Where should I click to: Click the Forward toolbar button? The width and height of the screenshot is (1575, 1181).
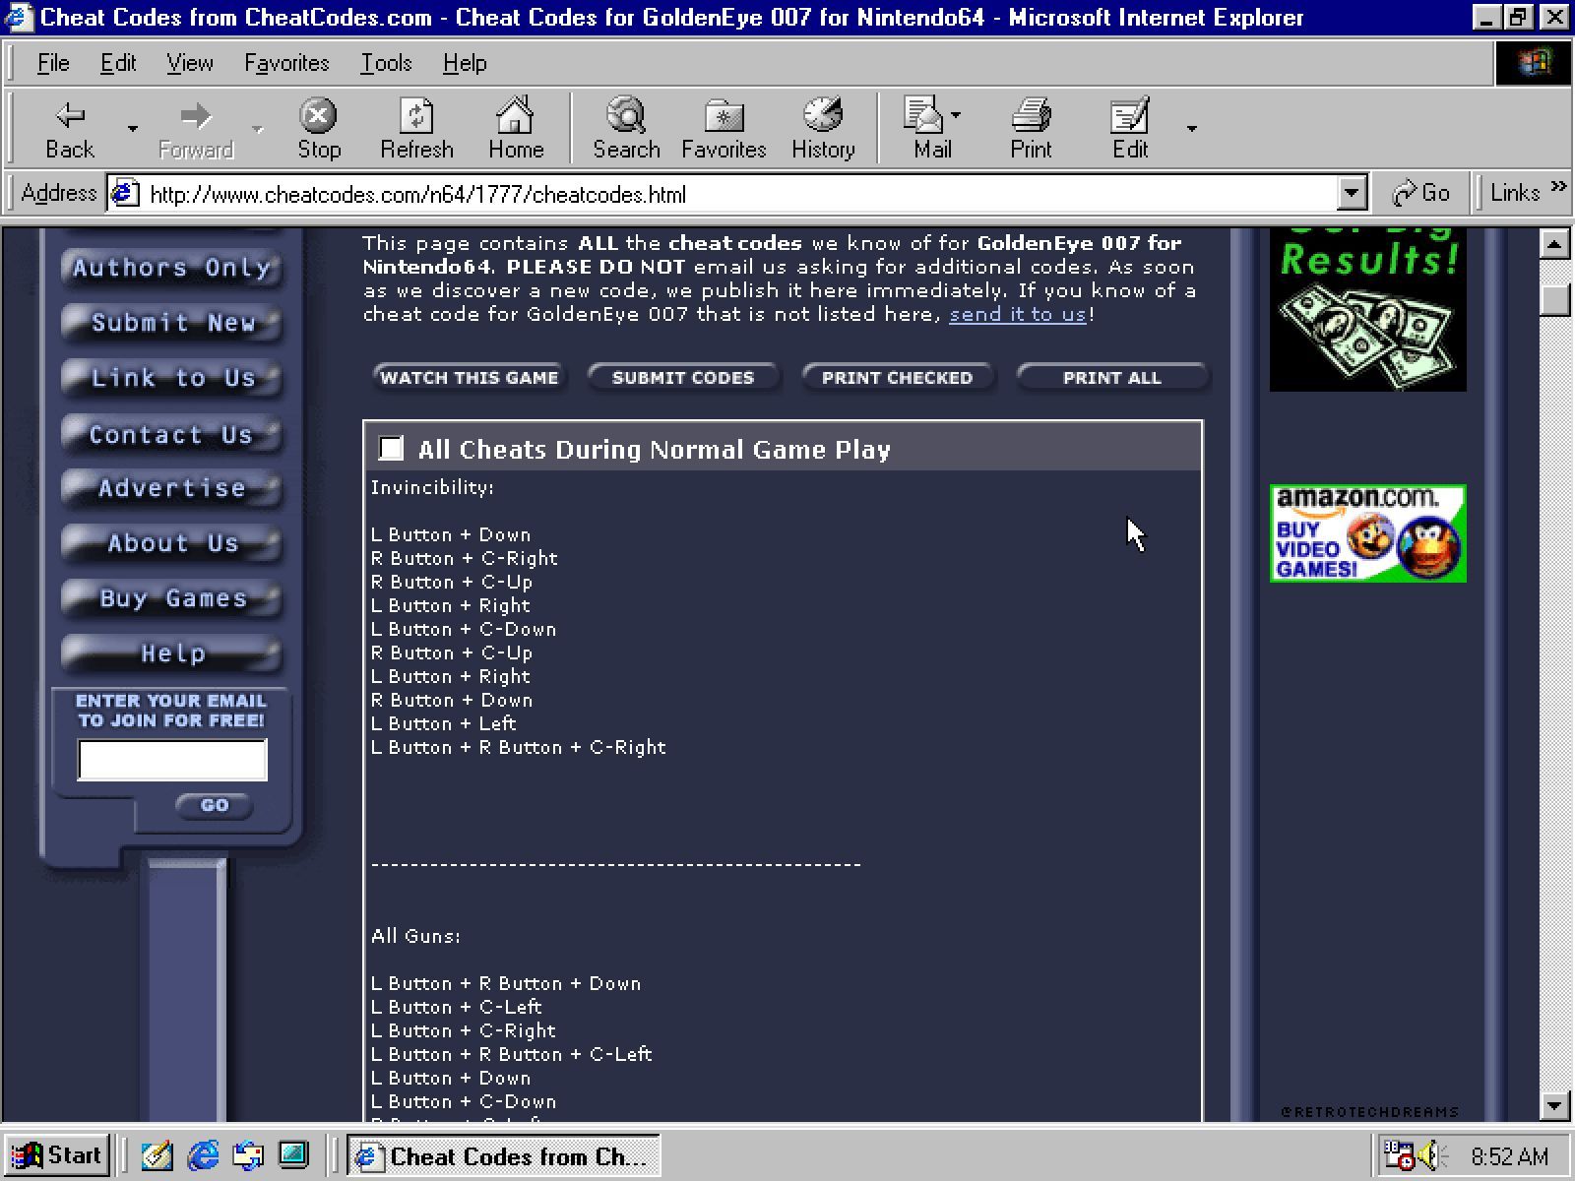tap(196, 129)
